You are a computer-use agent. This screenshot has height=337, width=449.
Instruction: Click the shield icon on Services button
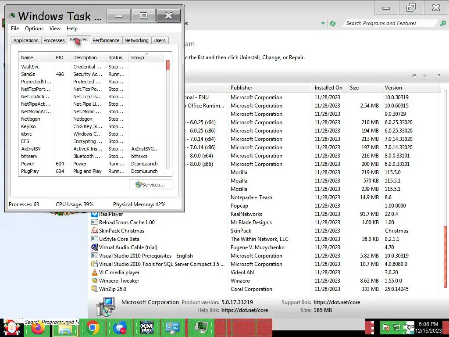[138, 185]
